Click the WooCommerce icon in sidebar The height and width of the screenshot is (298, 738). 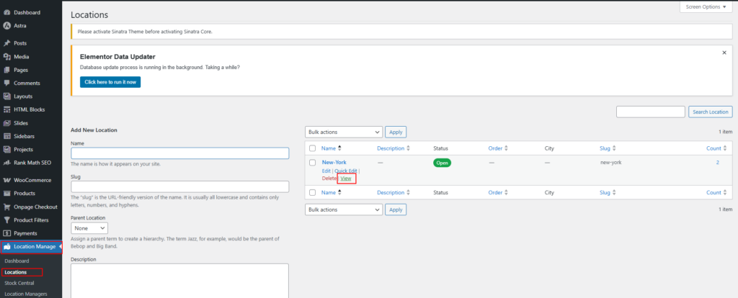click(x=6, y=180)
